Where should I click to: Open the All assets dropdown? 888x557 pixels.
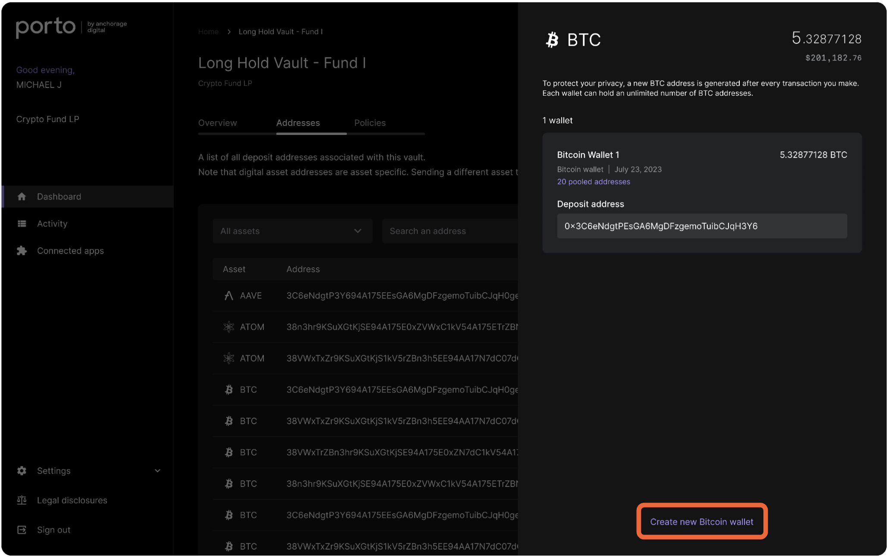tap(292, 231)
